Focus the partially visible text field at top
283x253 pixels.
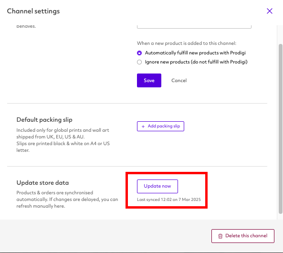point(194,27)
